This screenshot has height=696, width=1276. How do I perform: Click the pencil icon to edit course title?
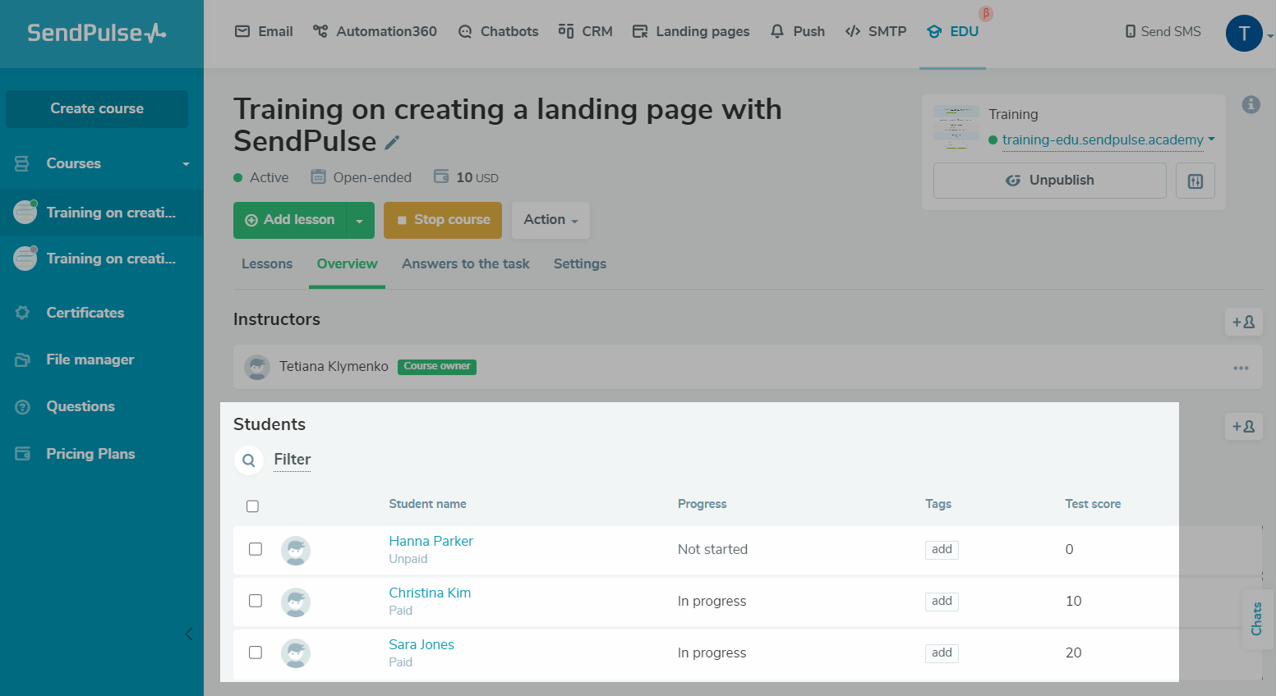coord(392,143)
